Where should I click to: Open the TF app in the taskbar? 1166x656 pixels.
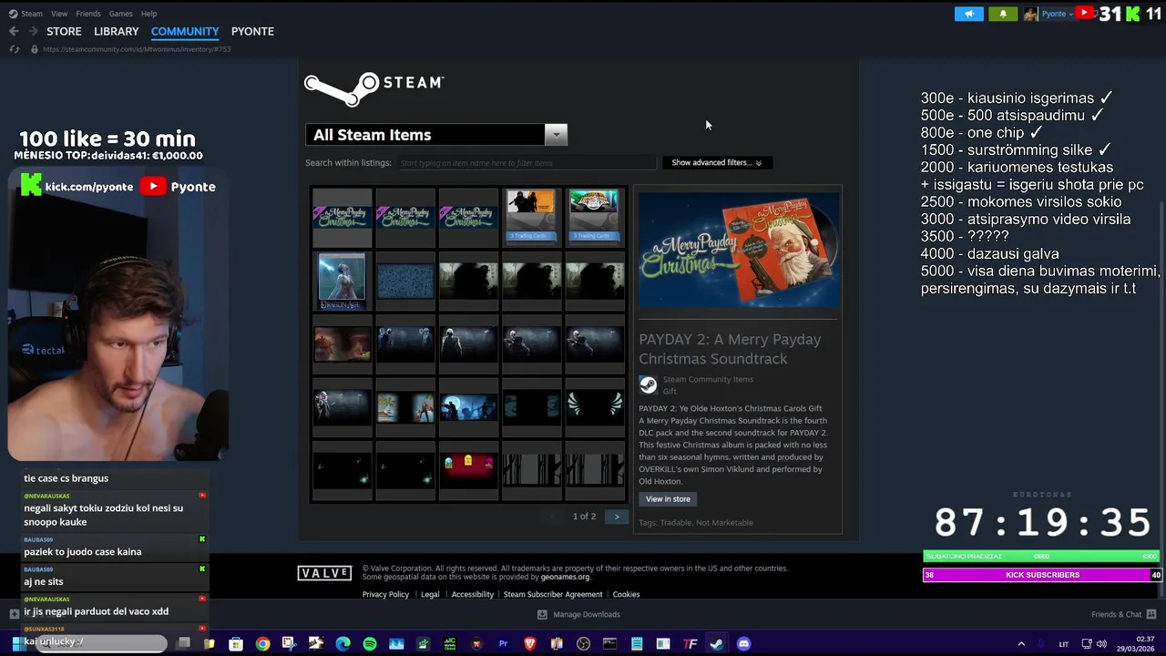click(x=690, y=644)
